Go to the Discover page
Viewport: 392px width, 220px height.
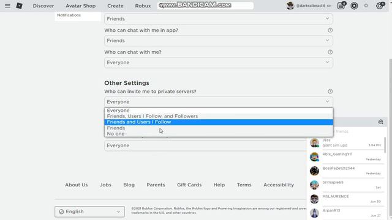click(43, 5)
